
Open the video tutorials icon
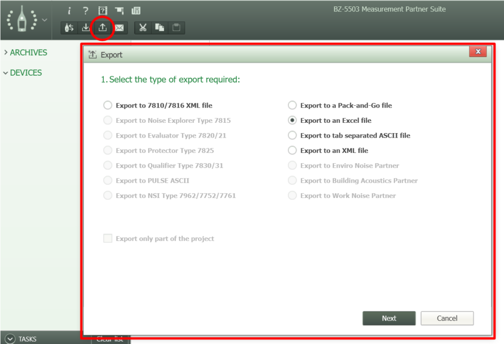[102, 10]
